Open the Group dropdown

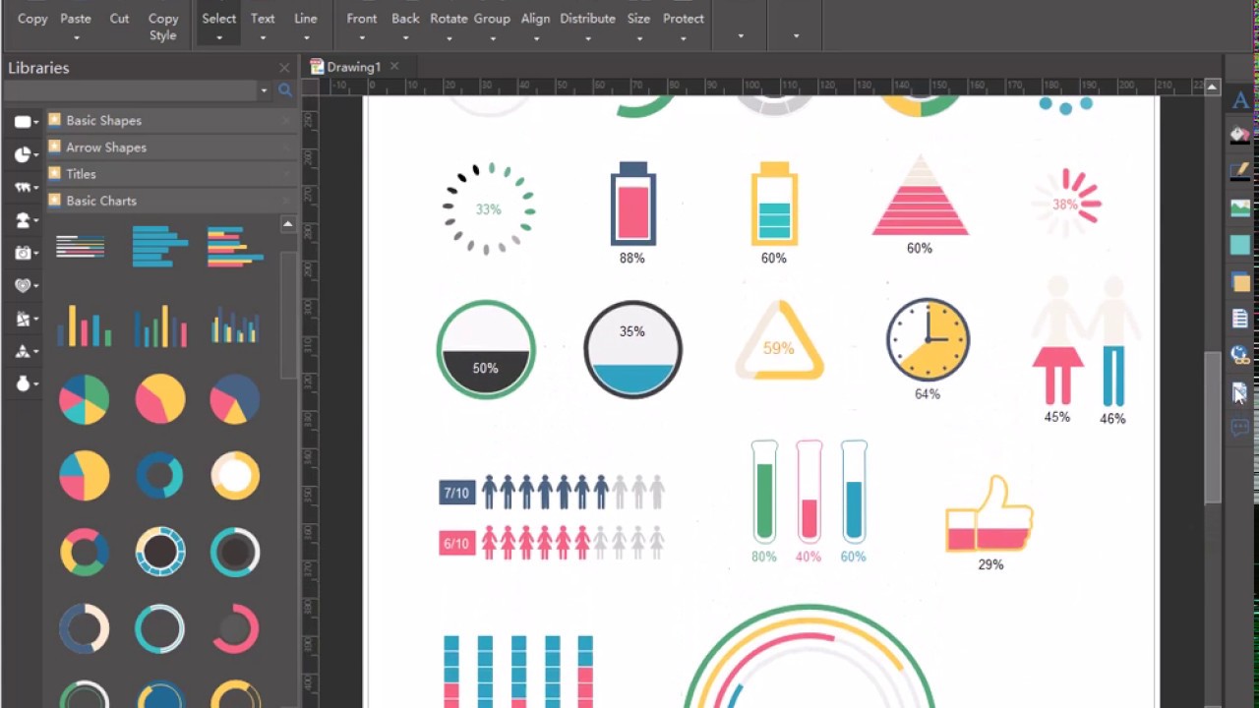point(492,37)
